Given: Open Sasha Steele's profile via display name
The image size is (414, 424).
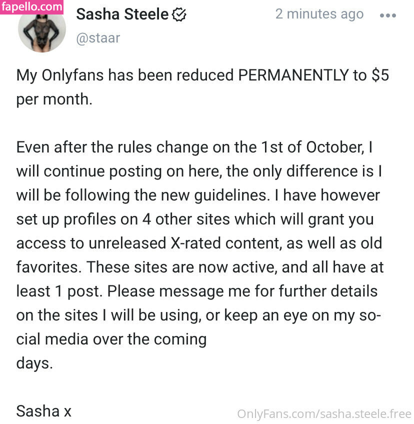Looking at the screenshot, I should pyautogui.click(x=122, y=14).
